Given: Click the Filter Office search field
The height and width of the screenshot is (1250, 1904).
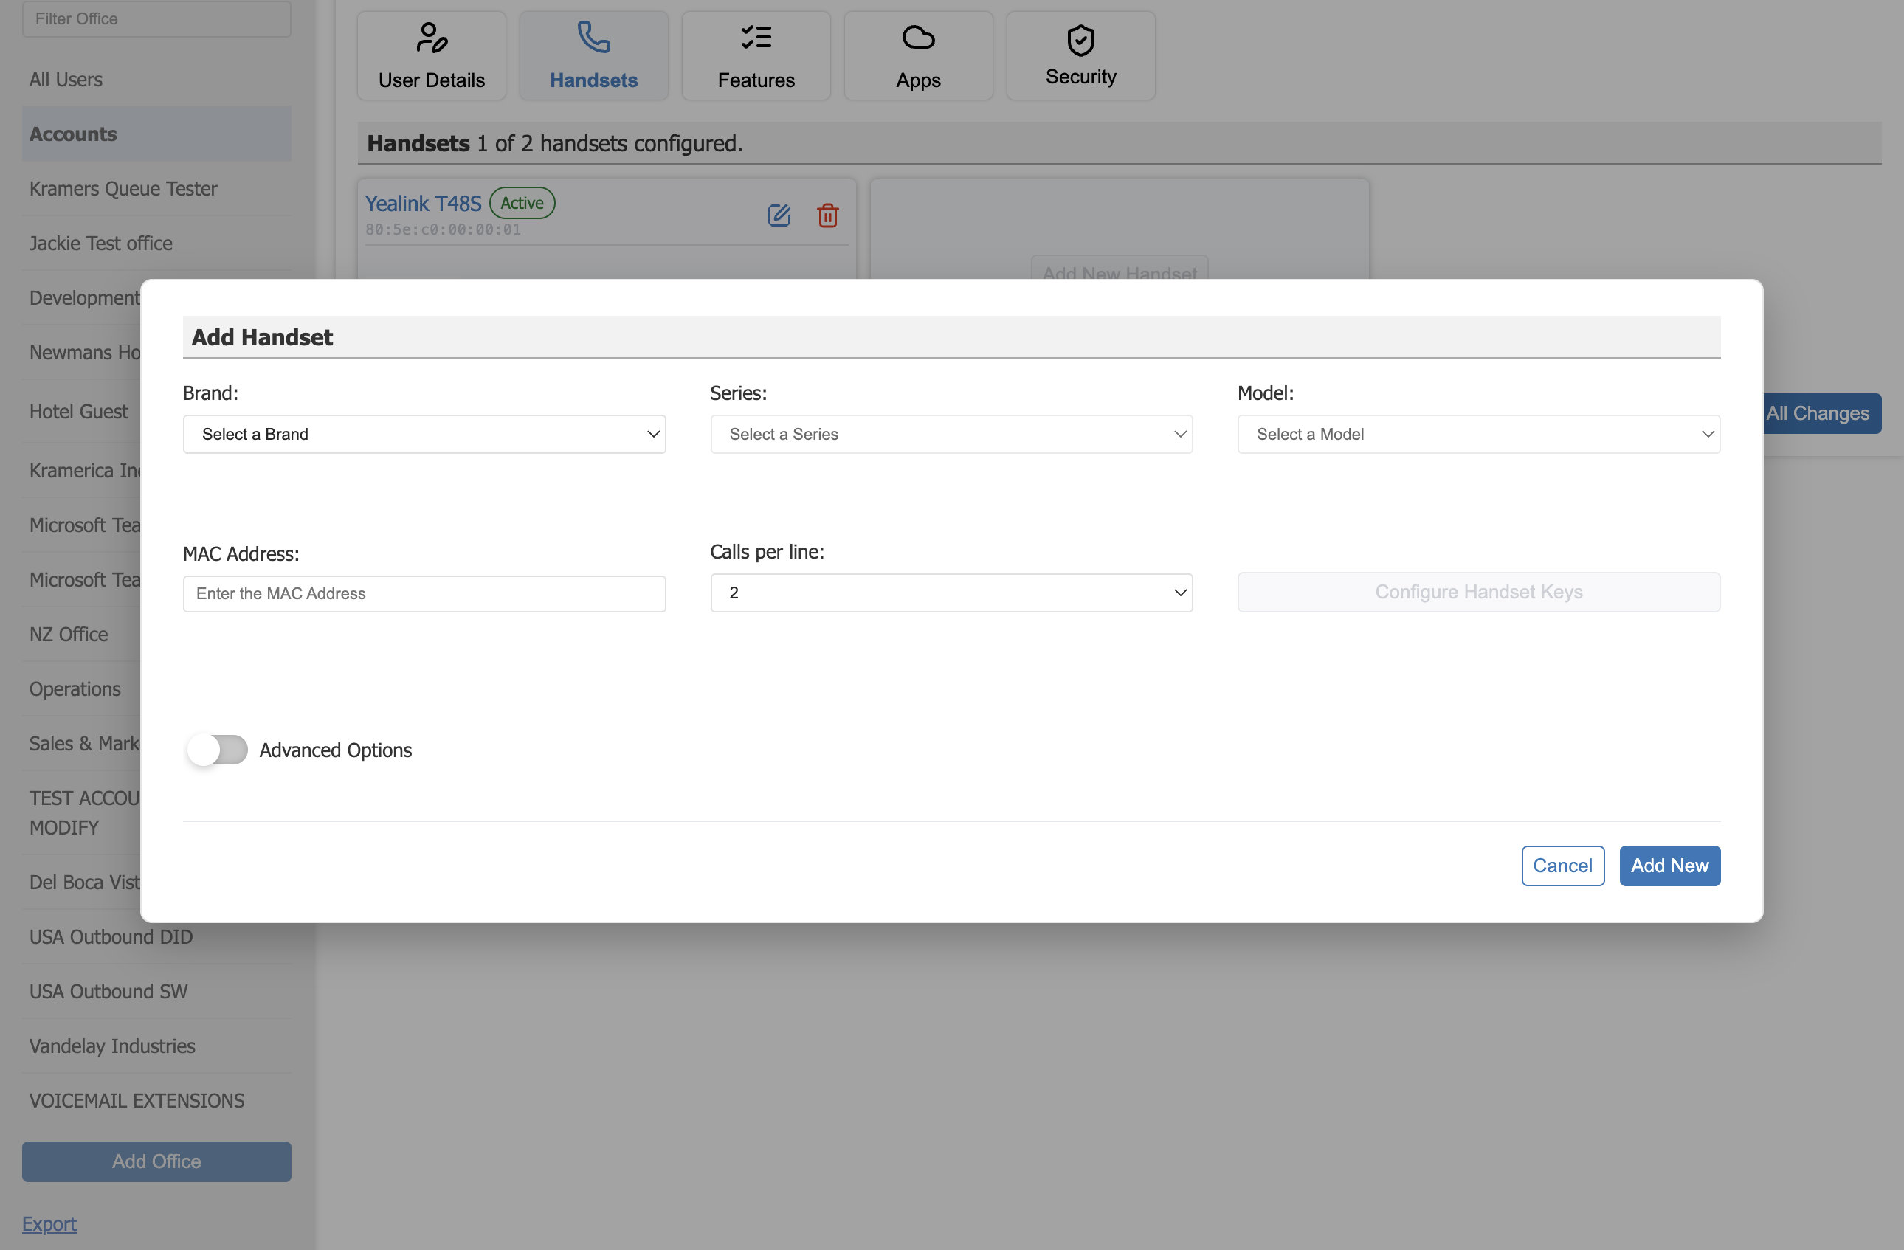Looking at the screenshot, I should (156, 18).
